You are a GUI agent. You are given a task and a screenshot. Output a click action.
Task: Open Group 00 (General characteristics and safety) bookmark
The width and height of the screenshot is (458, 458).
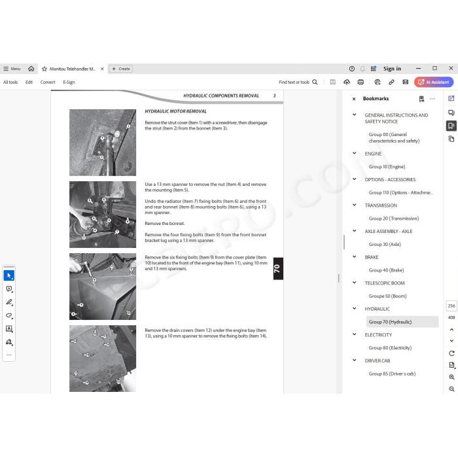point(394,137)
